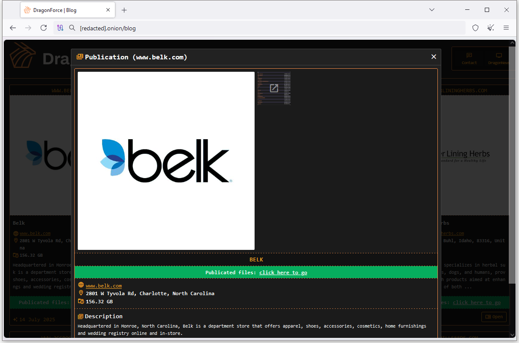Viewport: 519px width, 343px height.
Task: Minimize the browser window
Action: tap(466, 10)
